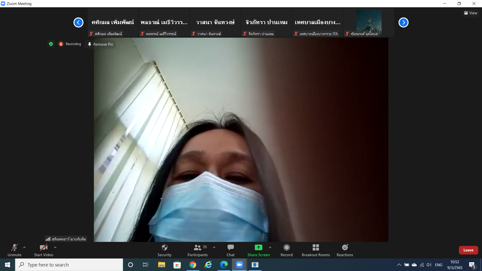The height and width of the screenshot is (271, 482).
Task: Restore down the Zoom Meeting window
Action: click(459, 4)
